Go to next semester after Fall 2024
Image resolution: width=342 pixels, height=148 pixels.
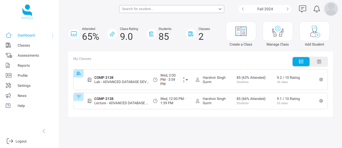click(x=287, y=9)
